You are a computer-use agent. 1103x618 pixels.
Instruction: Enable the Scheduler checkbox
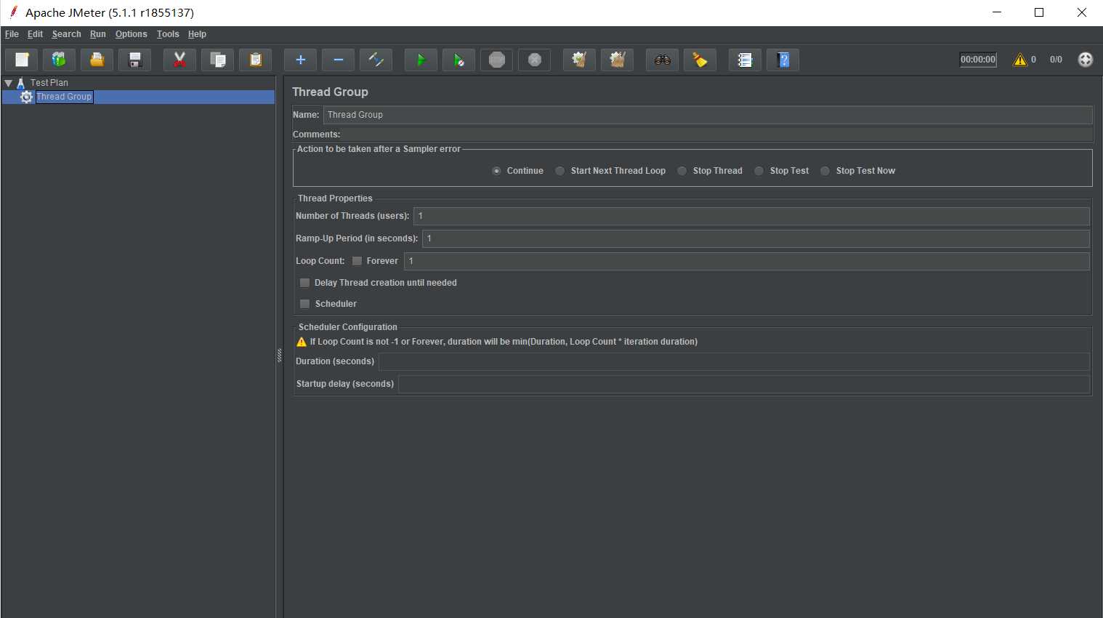click(x=304, y=304)
